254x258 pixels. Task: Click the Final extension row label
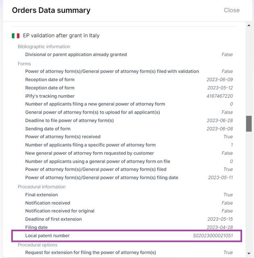click(41, 195)
